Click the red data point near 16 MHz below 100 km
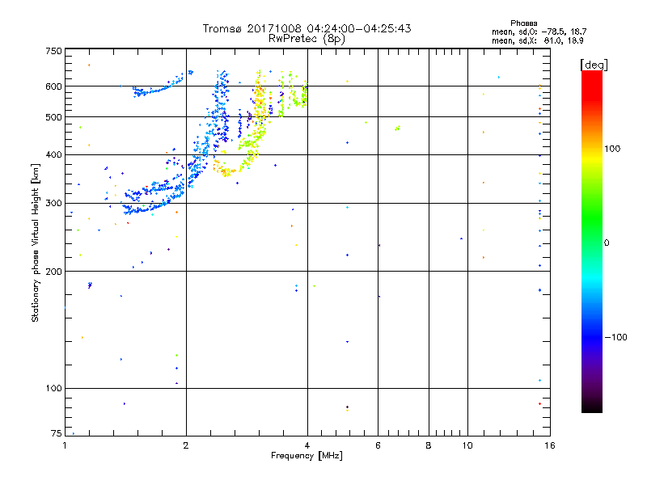The height and width of the screenshot is (485, 647). tap(539, 403)
